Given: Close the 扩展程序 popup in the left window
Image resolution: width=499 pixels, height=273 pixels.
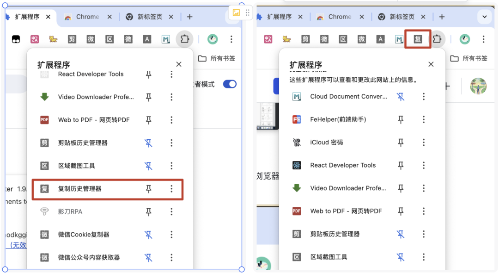Looking at the screenshot, I should [x=179, y=64].
